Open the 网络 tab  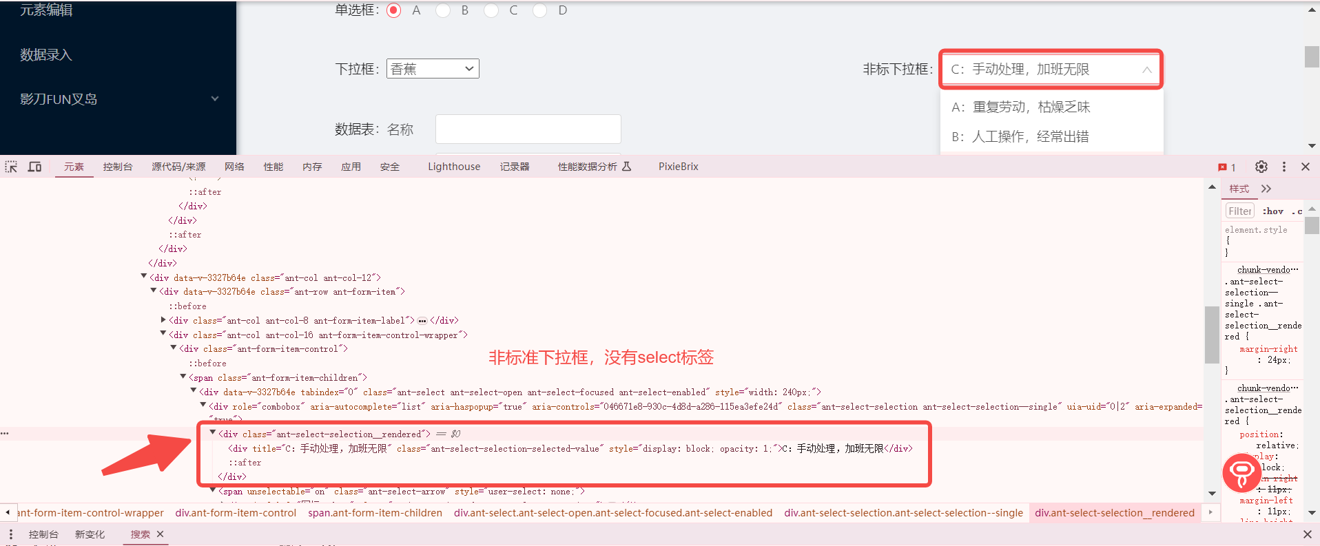(x=234, y=167)
